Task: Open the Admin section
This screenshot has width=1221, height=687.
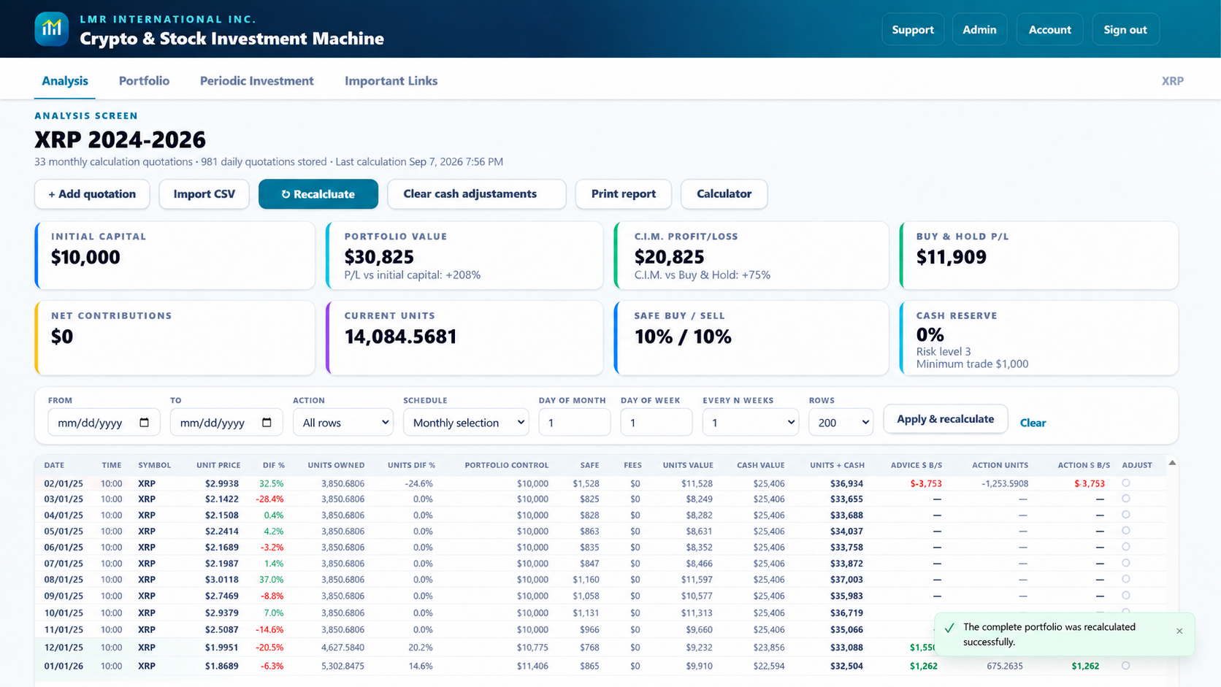Action: [x=979, y=29]
